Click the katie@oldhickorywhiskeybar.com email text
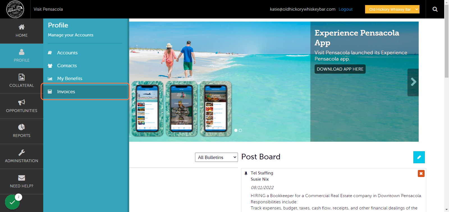449x212 pixels. click(303, 9)
